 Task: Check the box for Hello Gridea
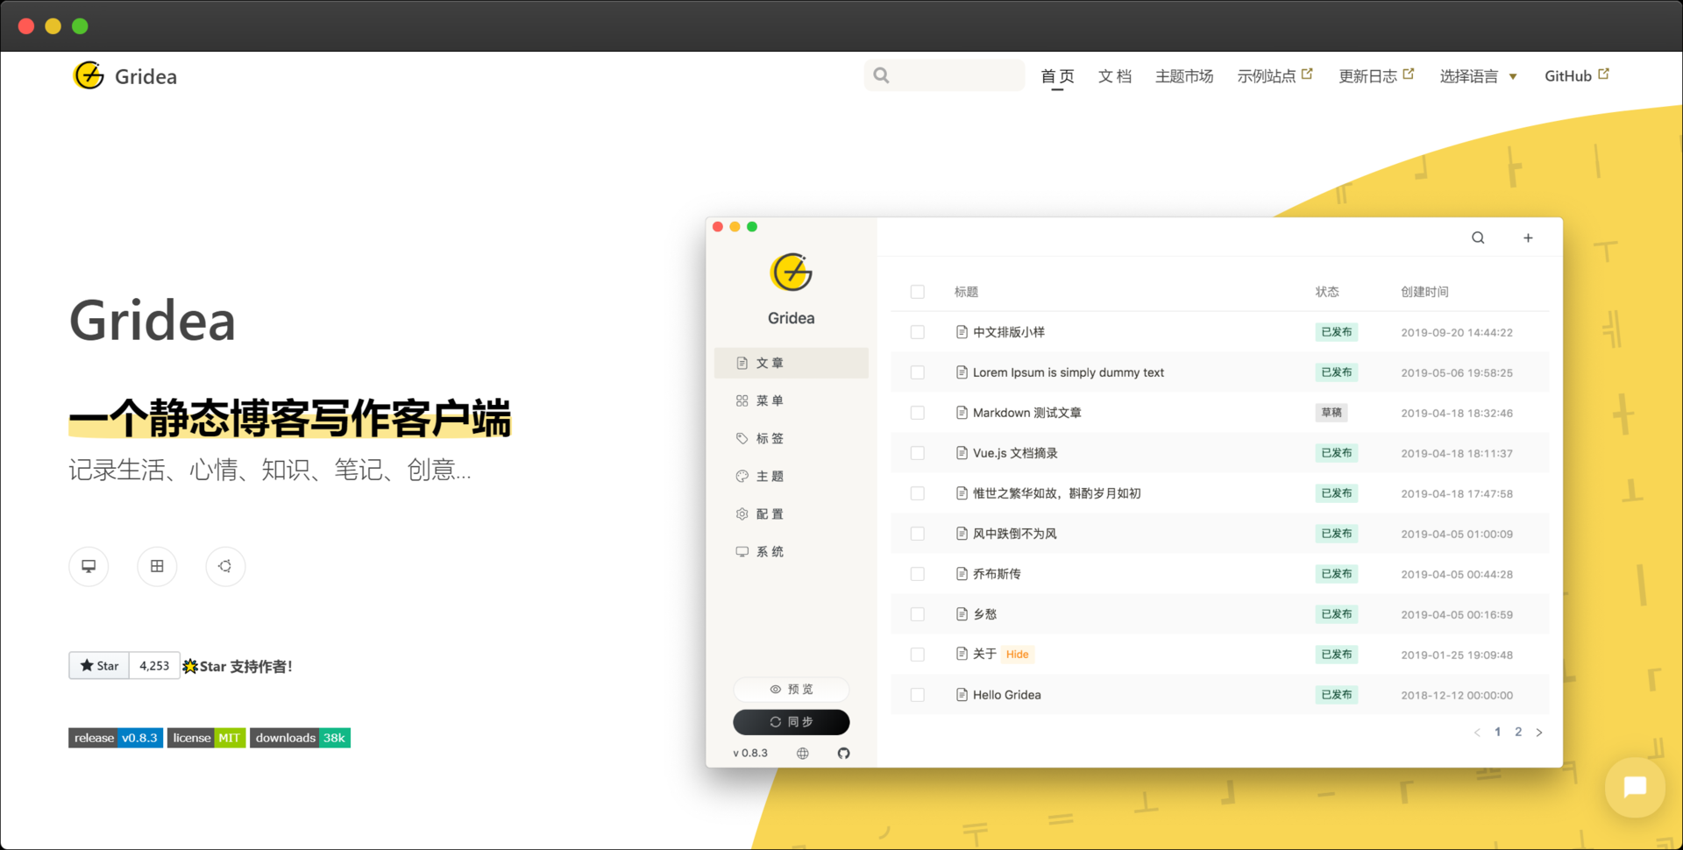click(918, 695)
